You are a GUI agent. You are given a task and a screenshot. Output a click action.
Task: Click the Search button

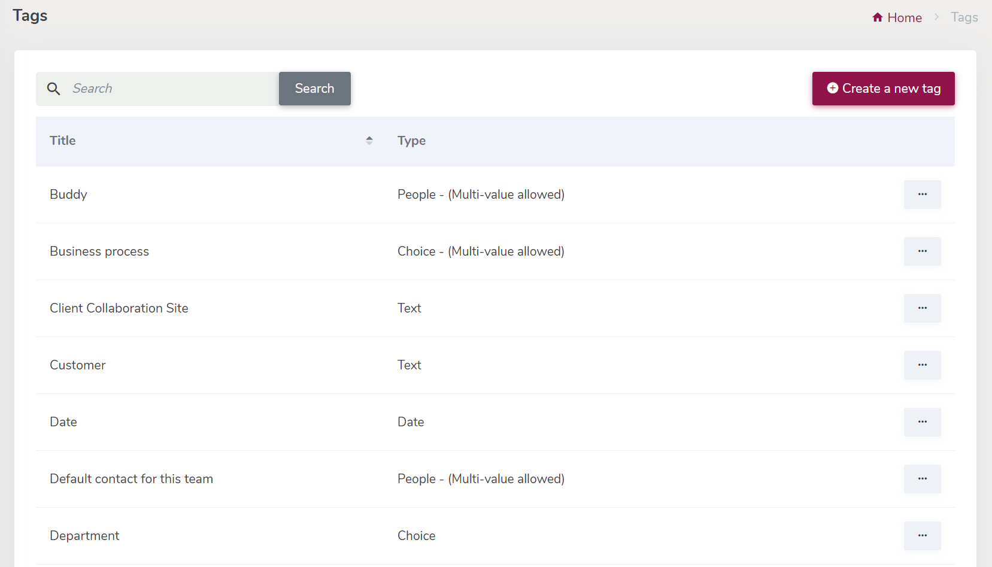coord(315,89)
